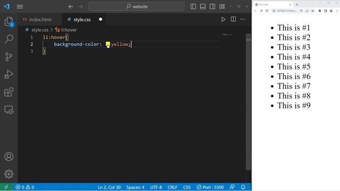Open the Extensions view

(8, 92)
